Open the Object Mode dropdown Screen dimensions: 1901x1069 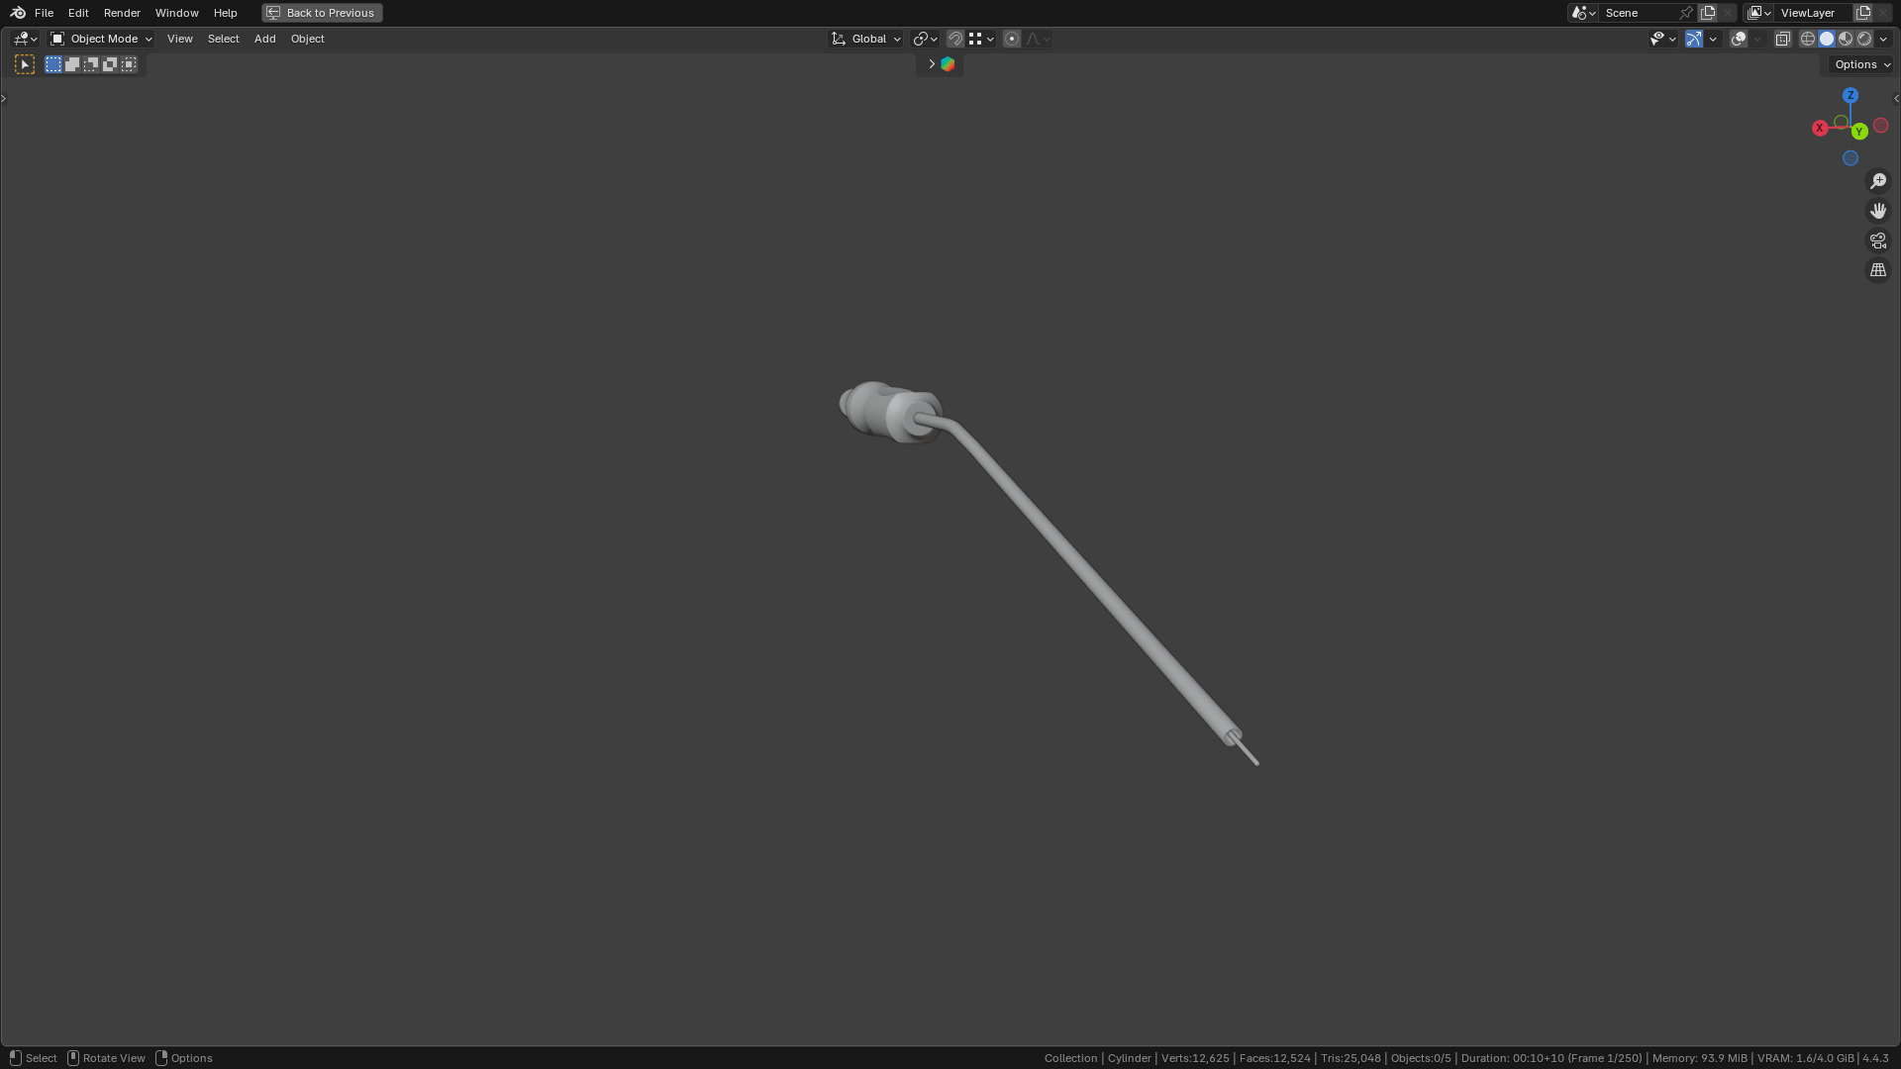click(x=101, y=39)
